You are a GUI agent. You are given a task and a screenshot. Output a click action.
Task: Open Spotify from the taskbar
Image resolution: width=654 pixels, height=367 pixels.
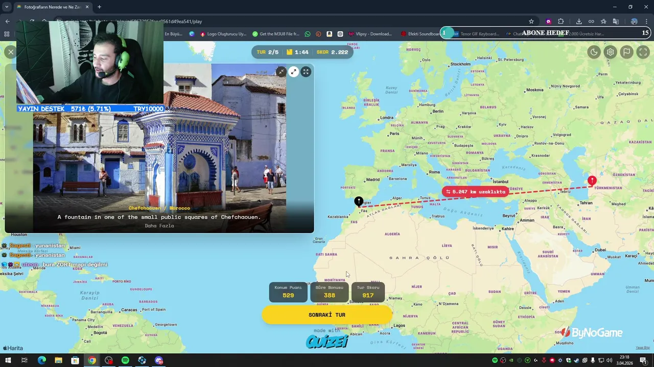click(x=125, y=360)
